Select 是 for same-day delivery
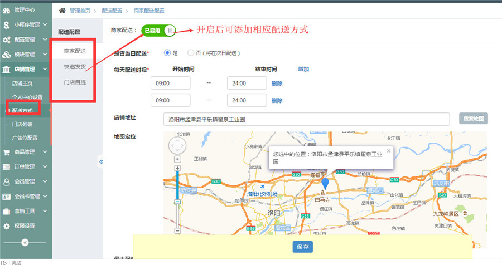The image size is (502, 265). pos(167,53)
